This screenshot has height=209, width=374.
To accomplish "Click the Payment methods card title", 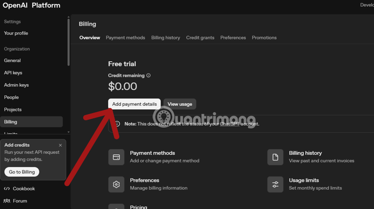I will 152,153.
